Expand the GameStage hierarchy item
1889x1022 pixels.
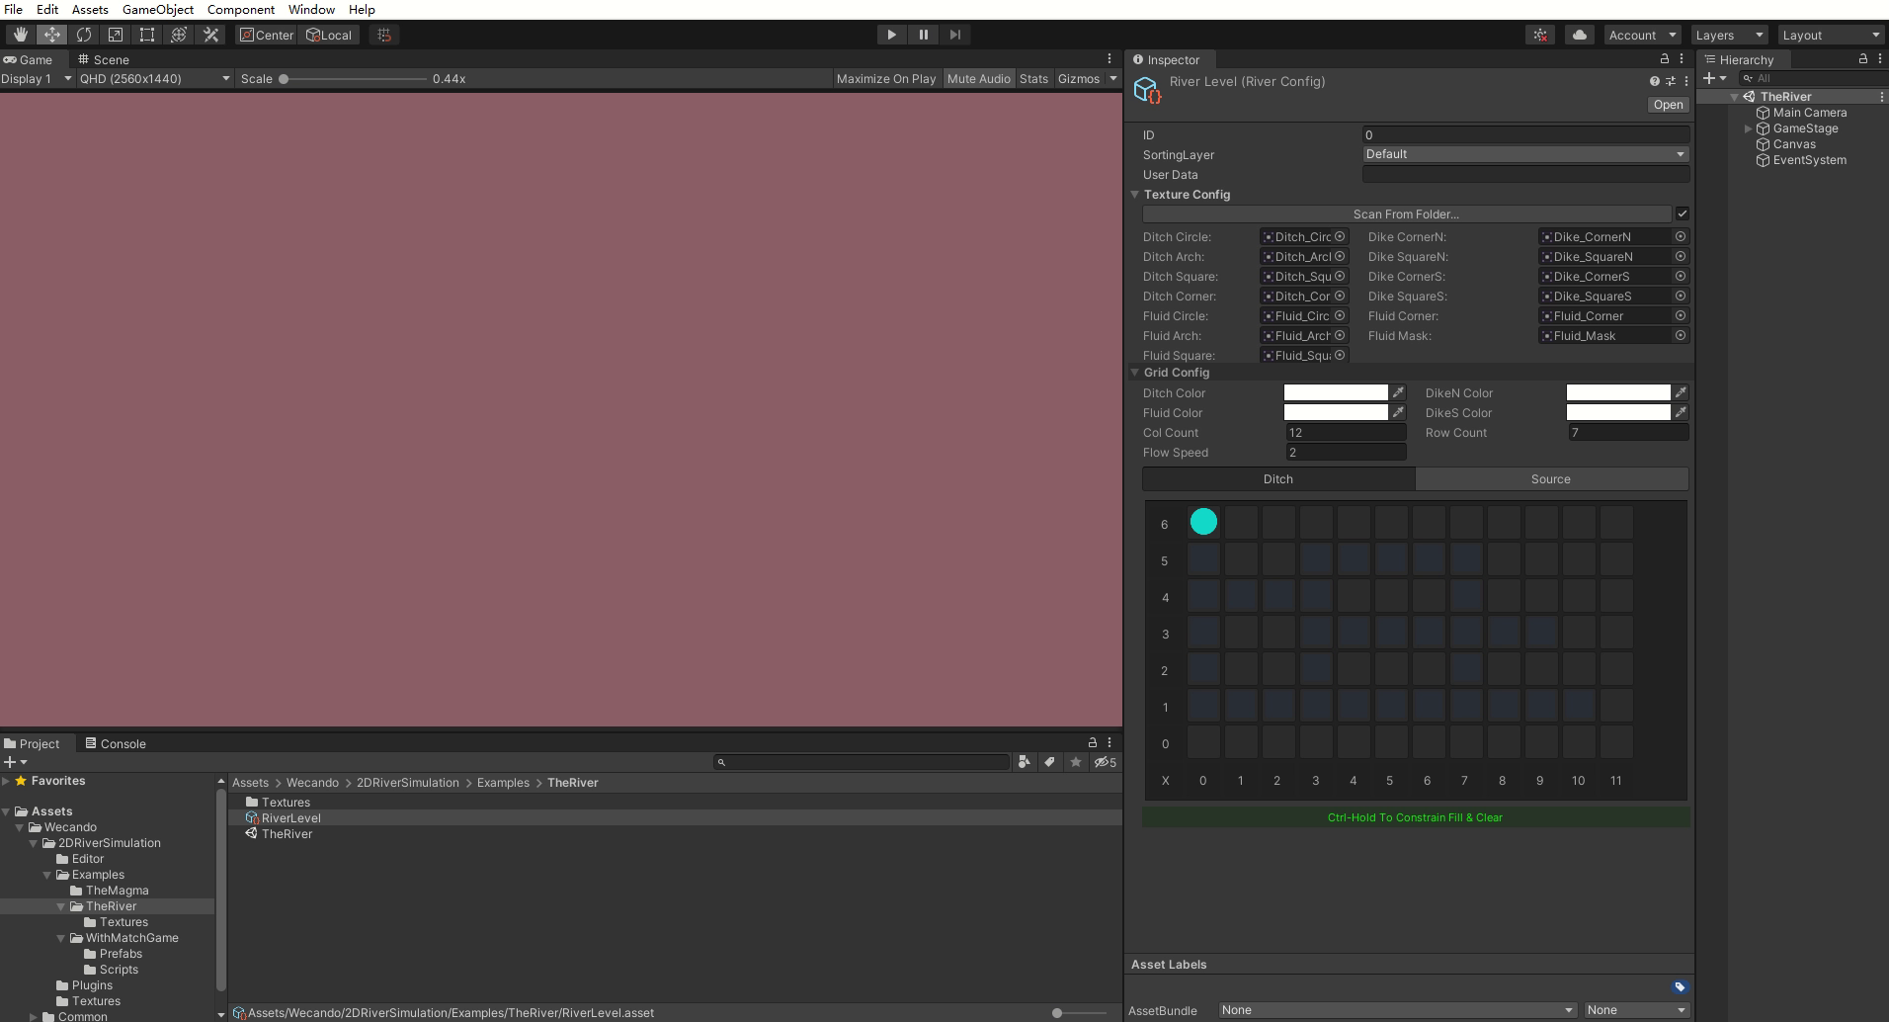(1748, 128)
